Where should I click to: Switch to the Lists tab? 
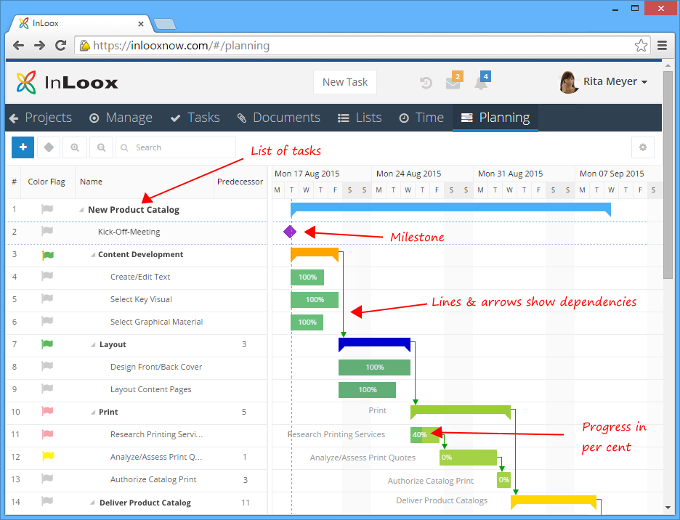pos(360,118)
